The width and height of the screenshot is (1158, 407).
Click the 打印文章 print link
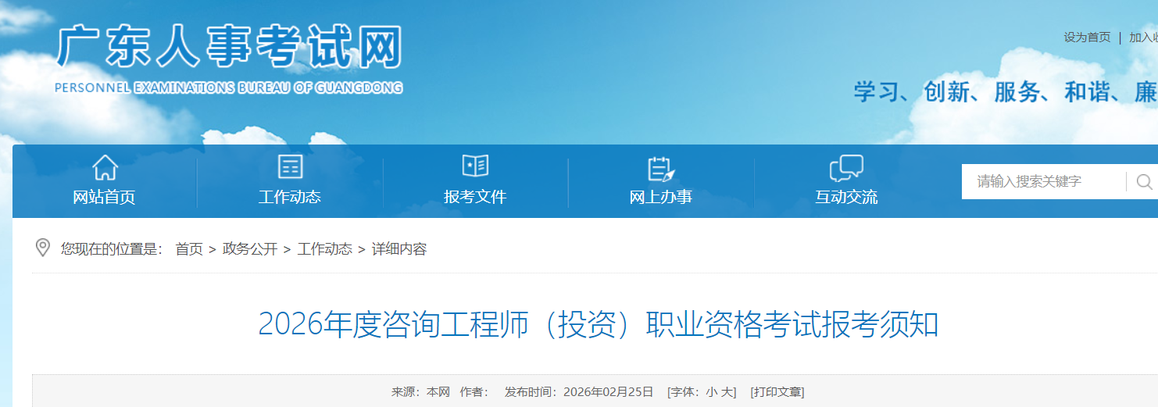tap(777, 392)
